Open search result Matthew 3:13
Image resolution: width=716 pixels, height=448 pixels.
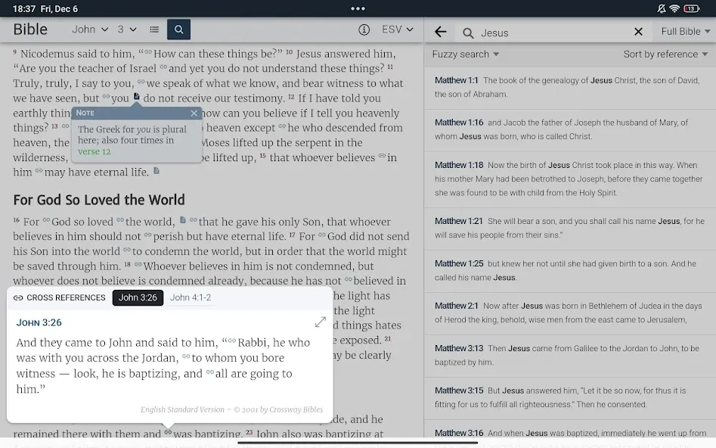(570, 355)
